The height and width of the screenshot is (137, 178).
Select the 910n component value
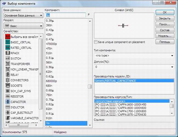point(49,118)
